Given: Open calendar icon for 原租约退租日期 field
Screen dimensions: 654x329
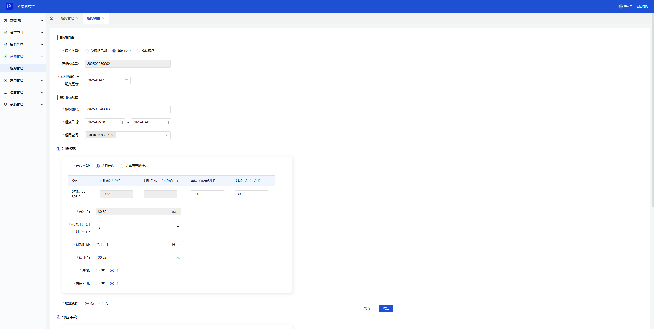Looking at the screenshot, I should coord(126,80).
